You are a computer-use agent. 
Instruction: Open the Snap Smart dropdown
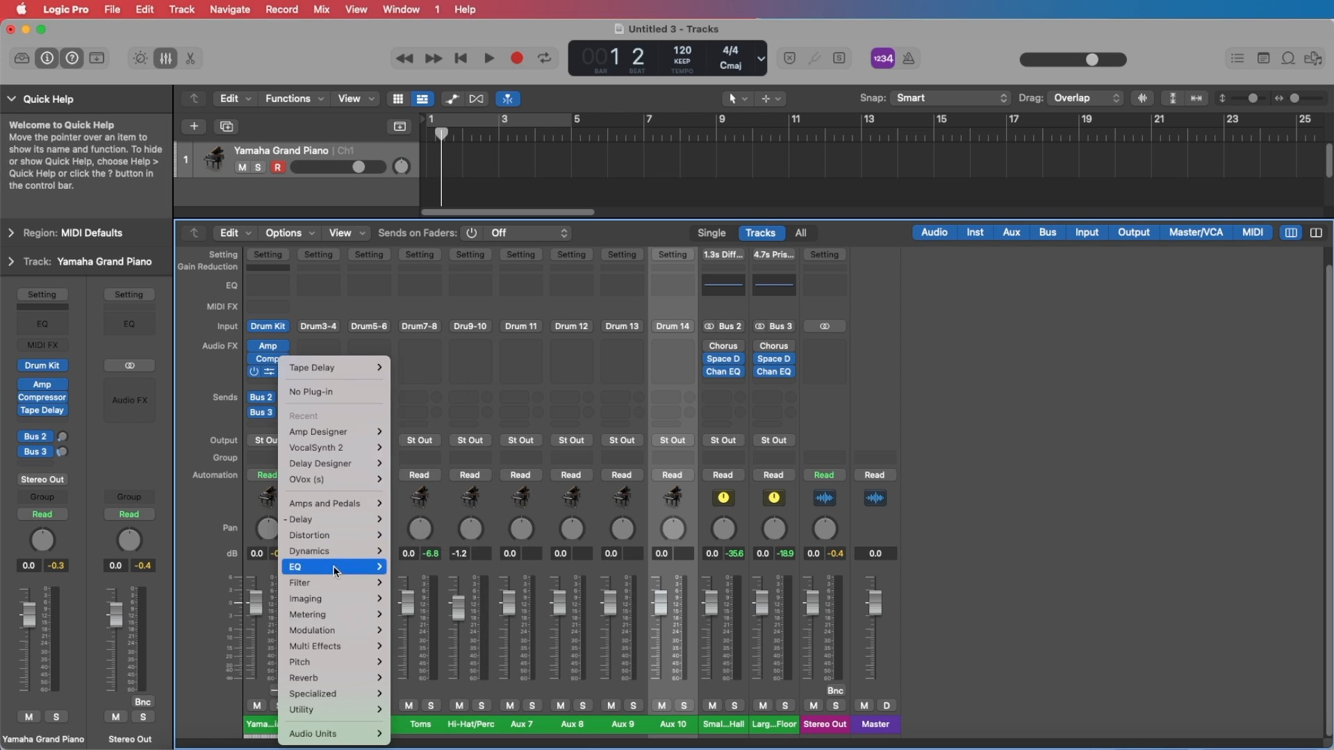(950, 99)
